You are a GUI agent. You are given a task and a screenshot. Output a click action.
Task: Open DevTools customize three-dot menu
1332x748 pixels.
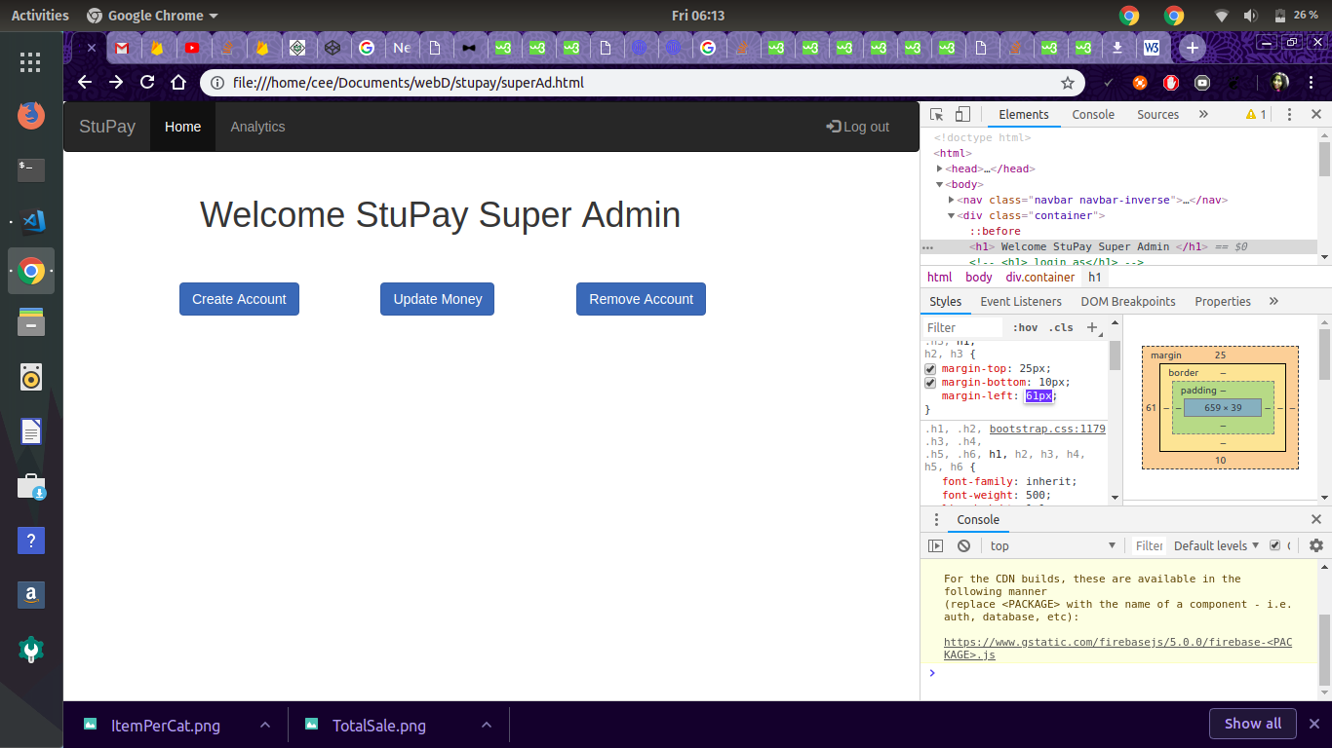(x=1289, y=114)
